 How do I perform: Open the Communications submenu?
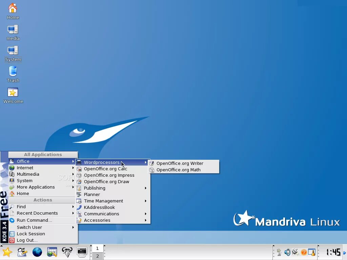(113, 214)
